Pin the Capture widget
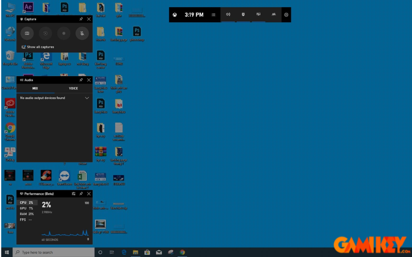The height and width of the screenshot is (257, 412). click(81, 19)
